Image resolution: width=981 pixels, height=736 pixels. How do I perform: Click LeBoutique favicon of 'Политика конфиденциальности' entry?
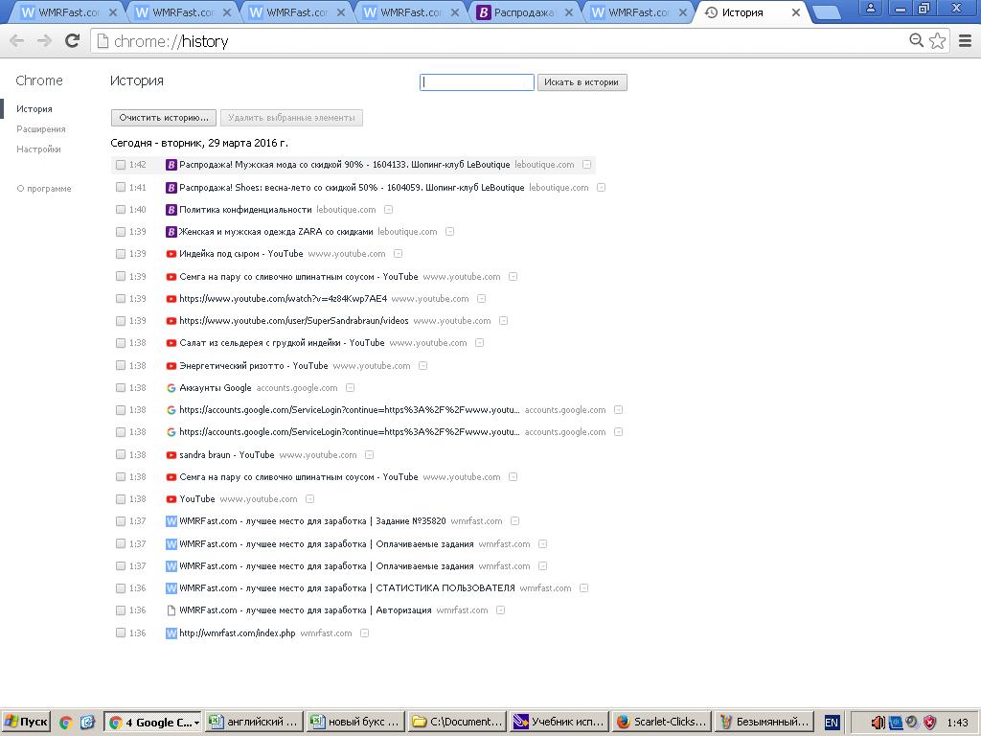pos(171,210)
